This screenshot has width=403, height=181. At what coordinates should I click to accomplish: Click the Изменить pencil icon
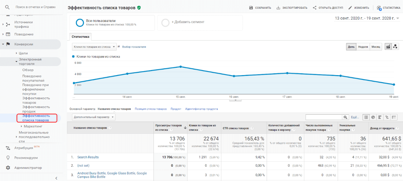350,8
